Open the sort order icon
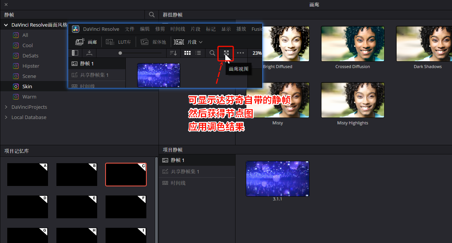Image resolution: width=452 pixels, height=243 pixels. click(173, 53)
